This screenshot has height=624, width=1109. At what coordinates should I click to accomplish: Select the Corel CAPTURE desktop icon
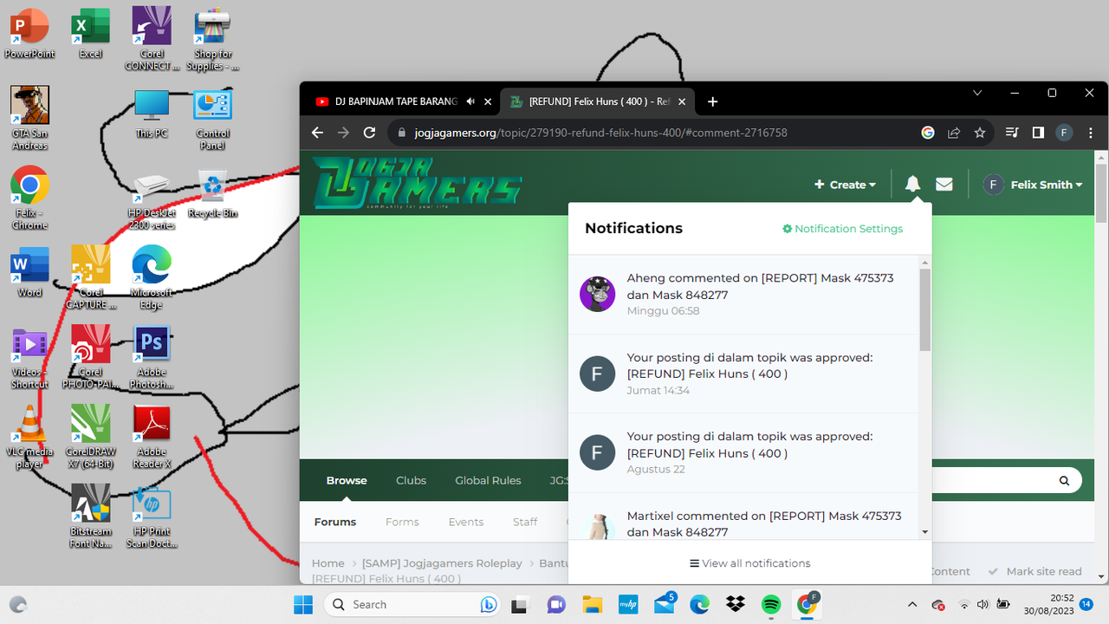(90, 277)
